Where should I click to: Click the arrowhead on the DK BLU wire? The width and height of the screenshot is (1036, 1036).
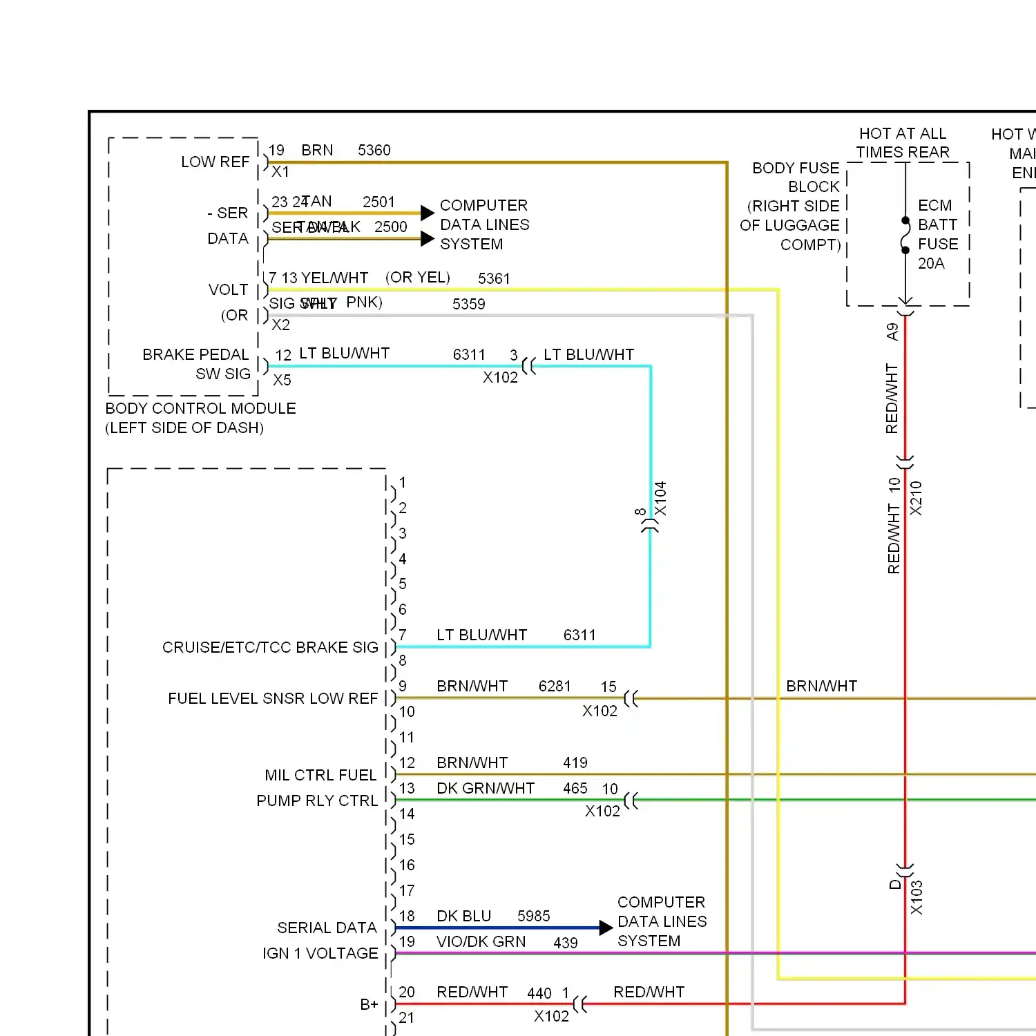pyautogui.click(x=606, y=928)
